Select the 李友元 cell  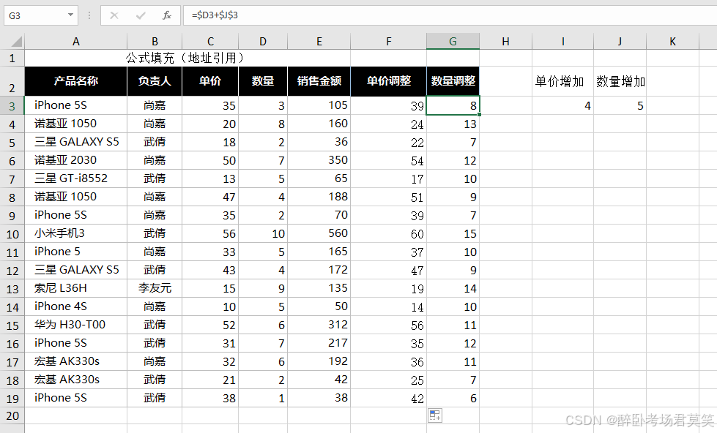click(x=155, y=288)
